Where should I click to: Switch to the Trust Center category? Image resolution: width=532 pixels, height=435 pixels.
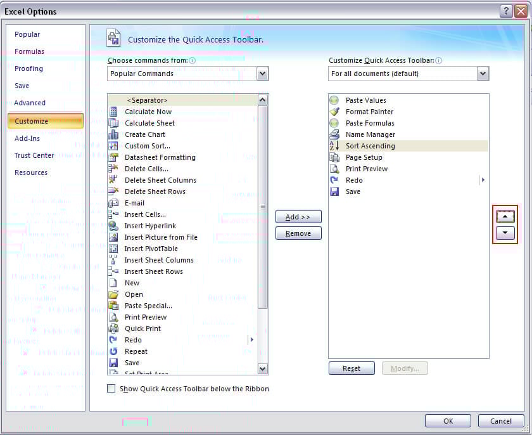click(34, 155)
